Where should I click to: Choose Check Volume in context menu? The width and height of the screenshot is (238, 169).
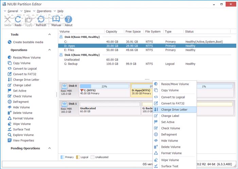point(175,128)
